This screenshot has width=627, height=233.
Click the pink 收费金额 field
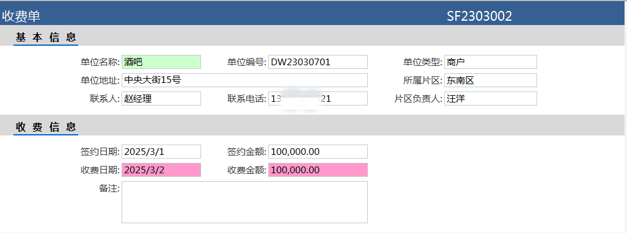tap(318, 170)
